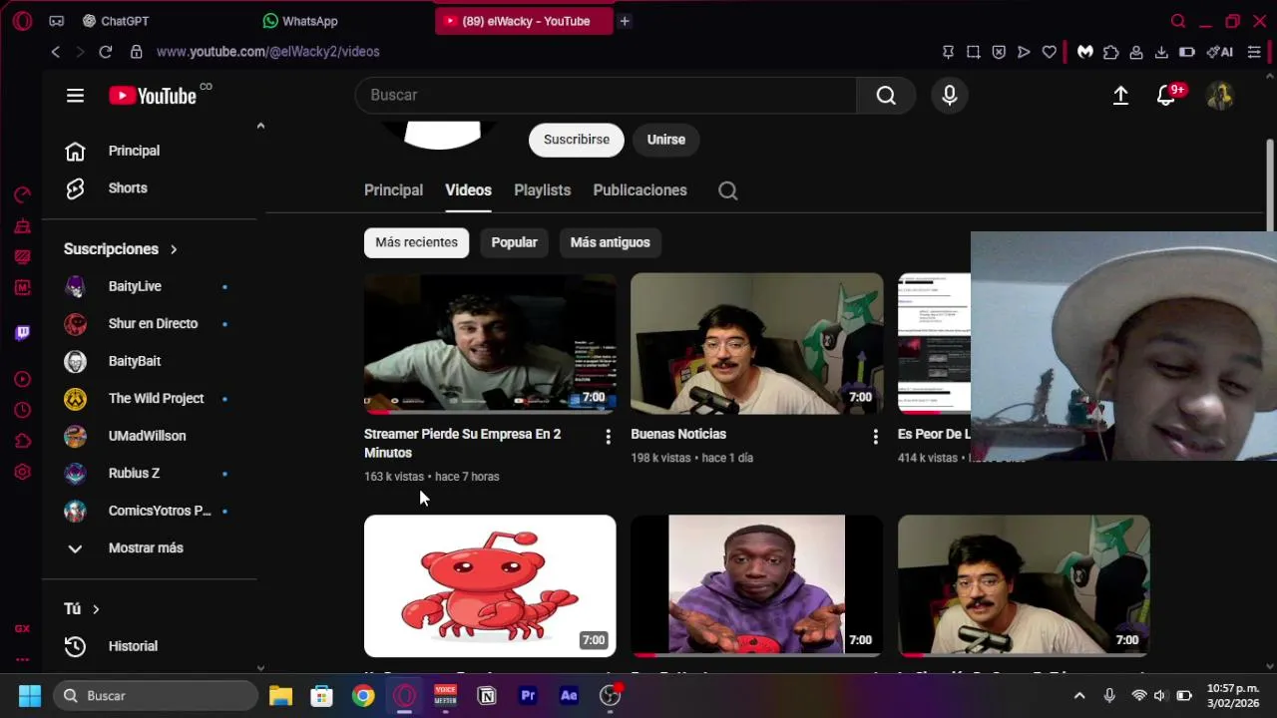Screen dimensions: 1277x718
Task: Open the YouTube upload/create icon
Action: [1120, 95]
